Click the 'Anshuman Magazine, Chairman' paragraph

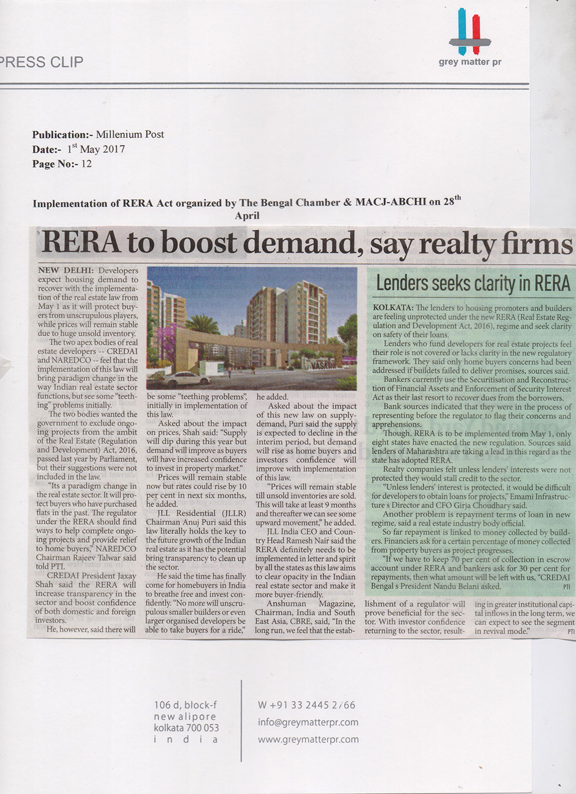click(305, 617)
